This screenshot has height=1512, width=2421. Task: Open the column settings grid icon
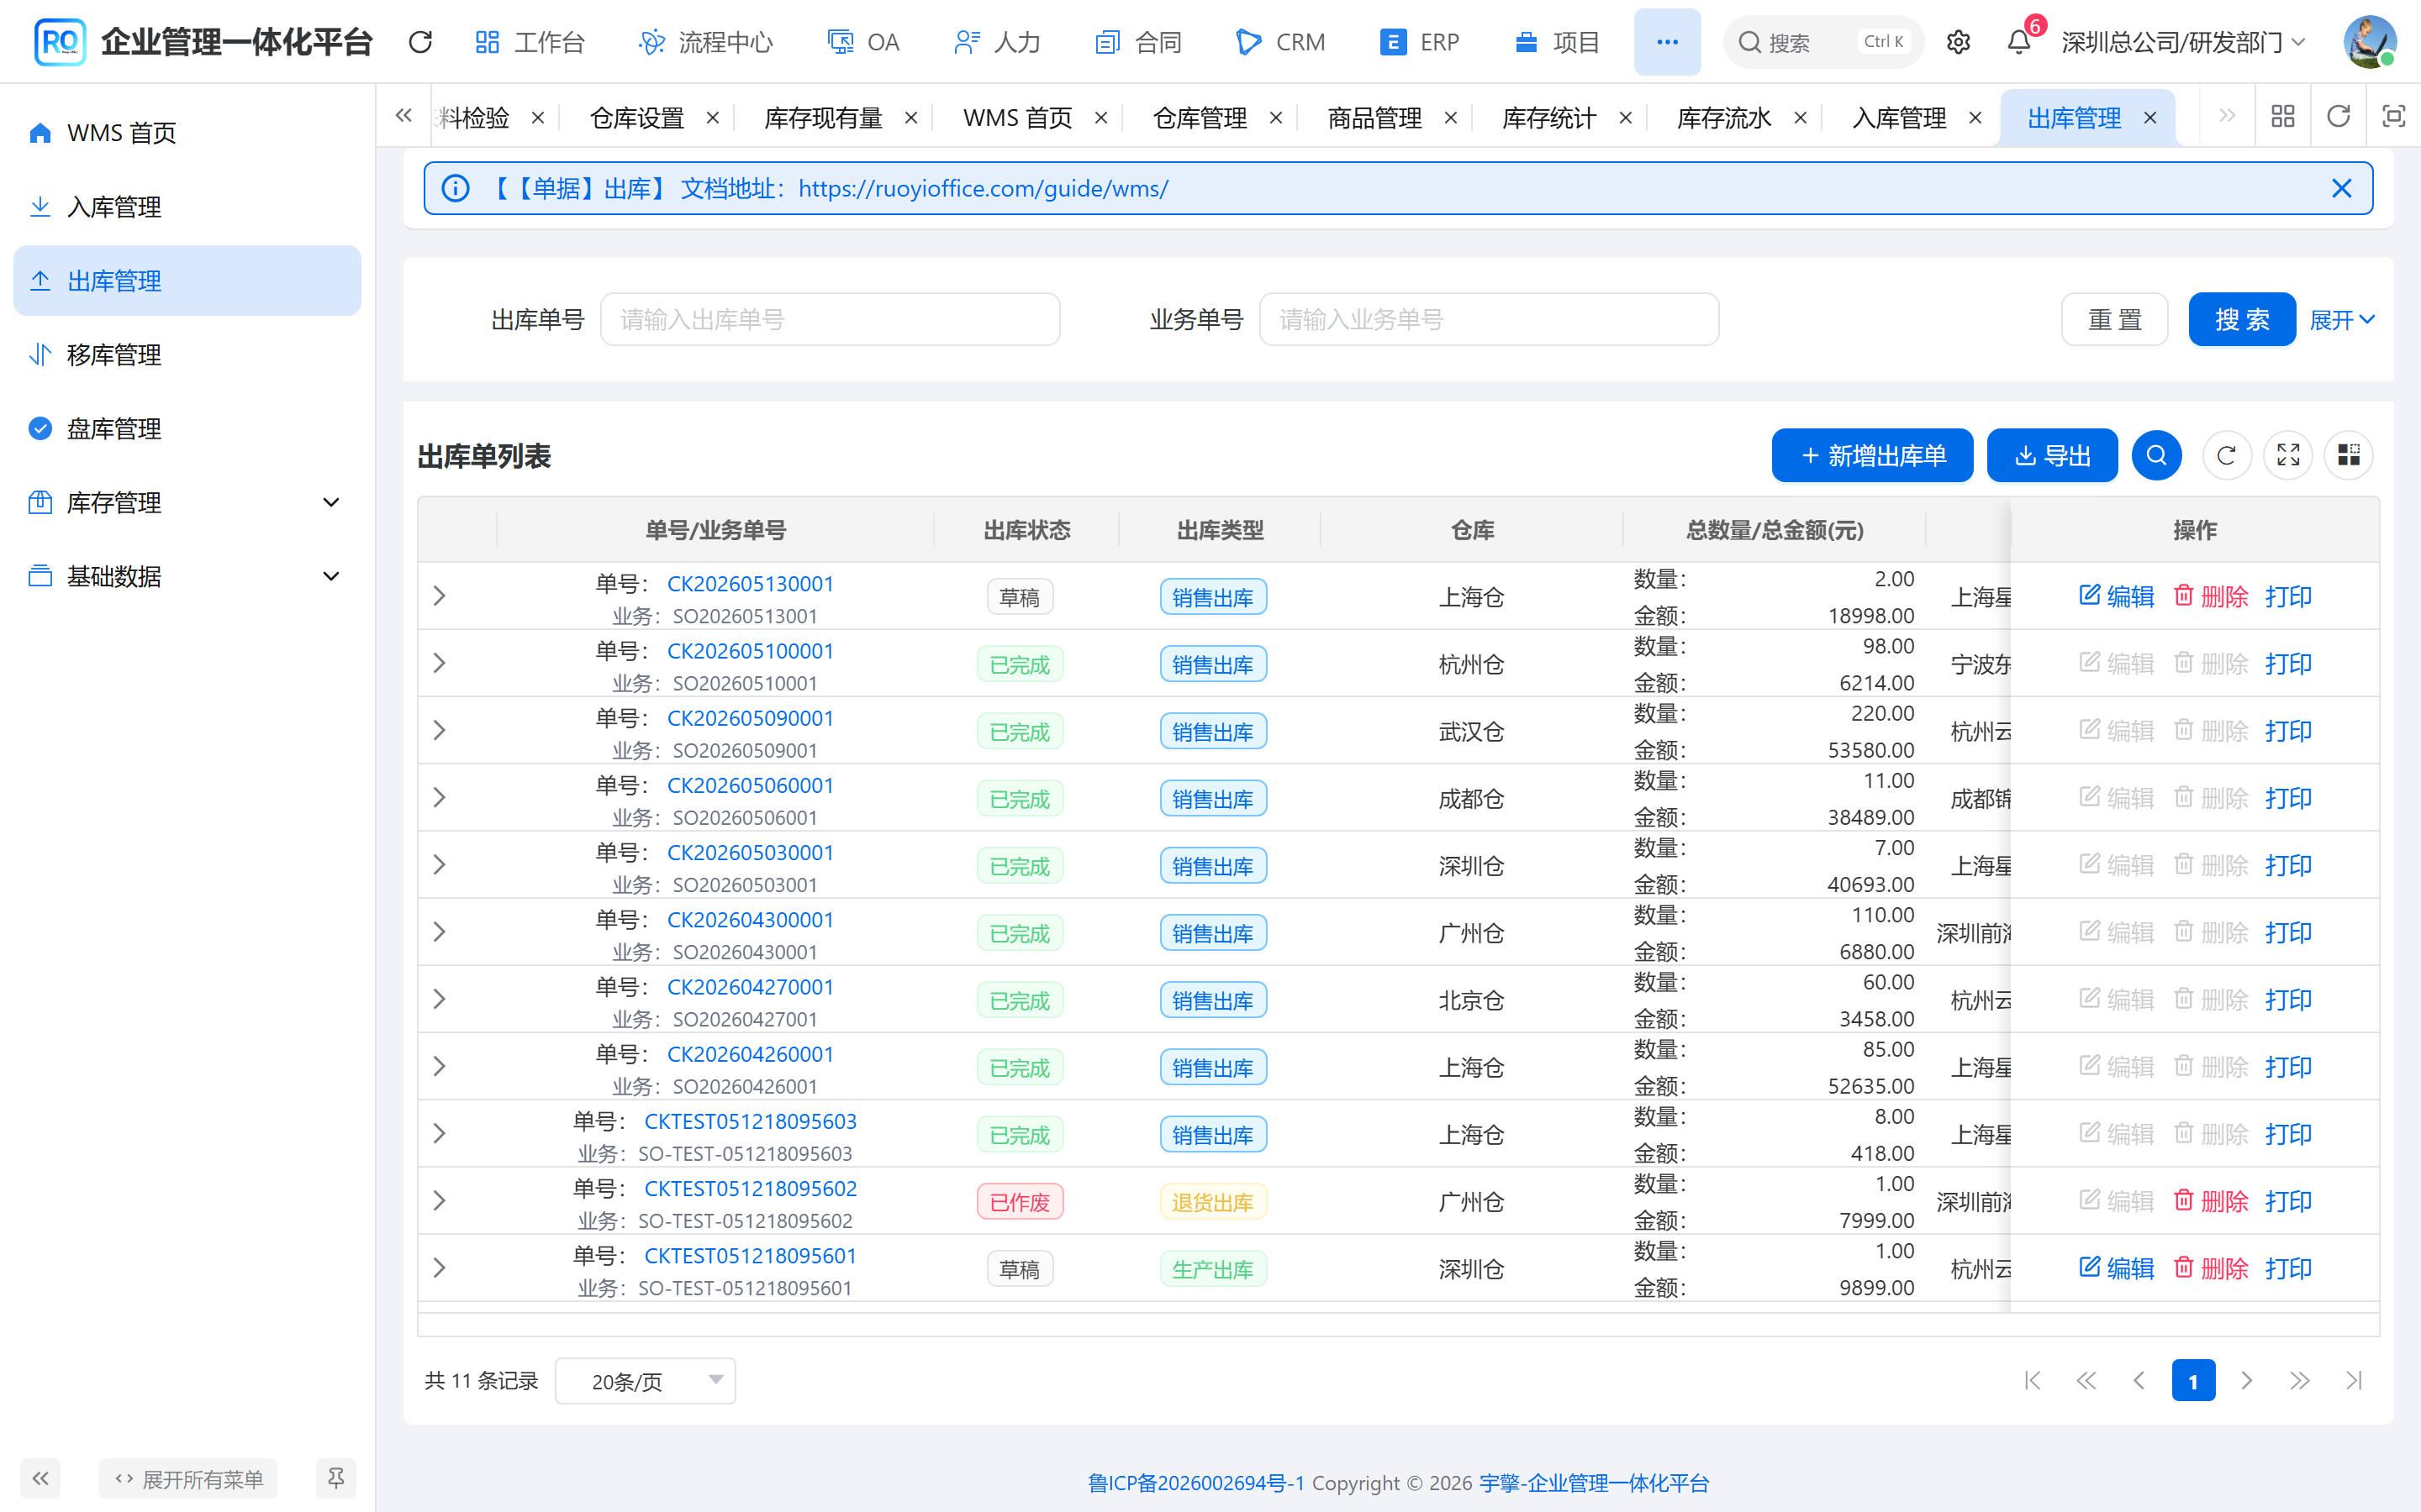(2349, 456)
